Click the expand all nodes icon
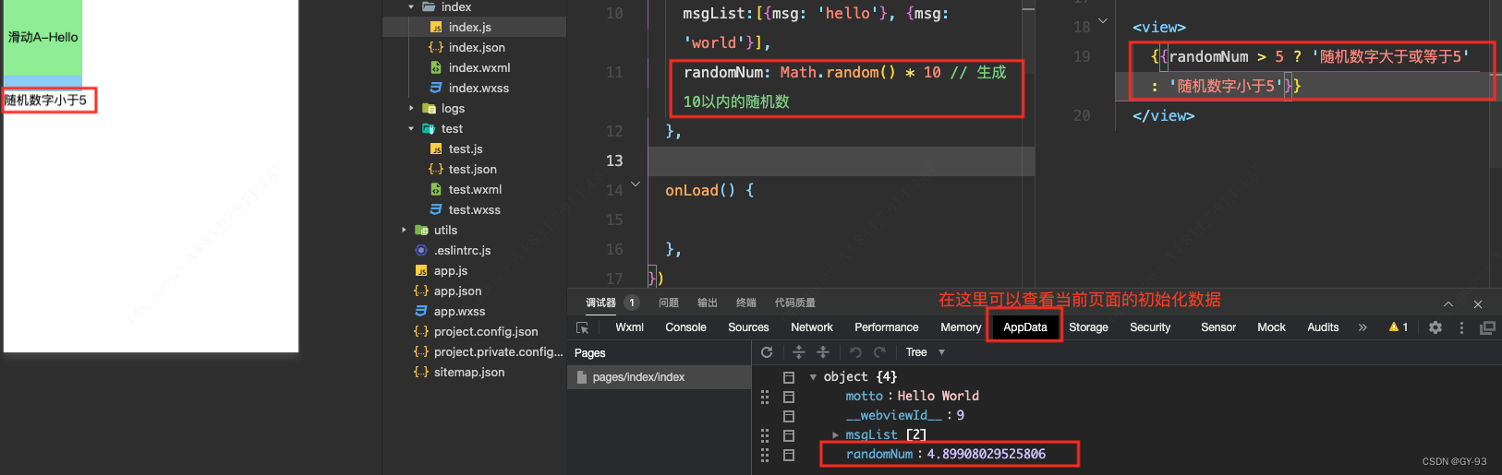Screen dimensions: 1502x475 click(799, 352)
